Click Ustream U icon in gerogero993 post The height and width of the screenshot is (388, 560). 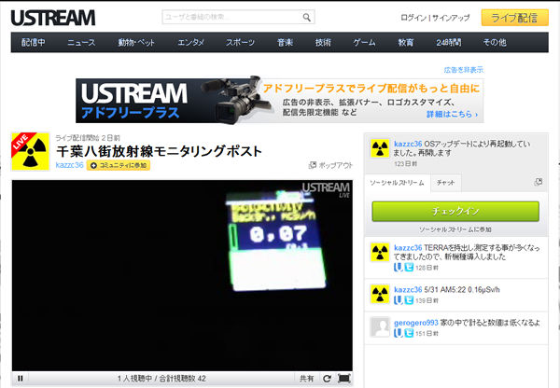(x=399, y=333)
